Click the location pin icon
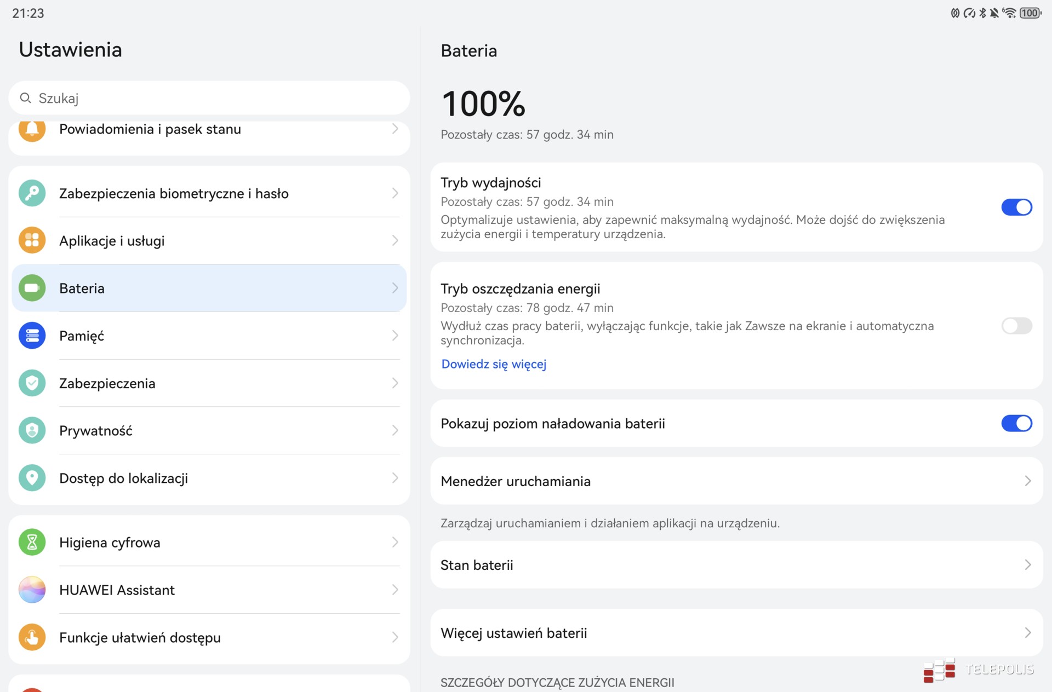The width and height of the screenshot is (1052, 692). click(x=32, y=478)
